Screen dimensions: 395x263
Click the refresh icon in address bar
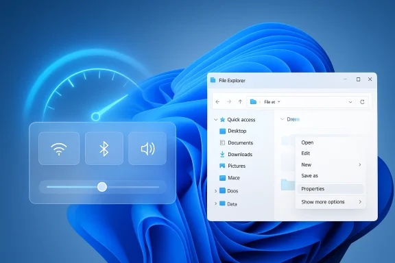(x=362, y=102)
